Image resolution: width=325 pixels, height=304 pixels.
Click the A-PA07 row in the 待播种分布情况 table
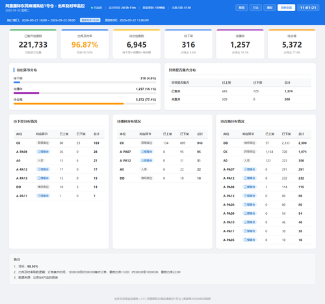click(162, 152)
